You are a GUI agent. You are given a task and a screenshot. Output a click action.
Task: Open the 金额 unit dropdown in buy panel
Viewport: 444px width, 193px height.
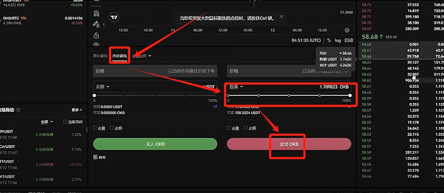tap(102, 87)
